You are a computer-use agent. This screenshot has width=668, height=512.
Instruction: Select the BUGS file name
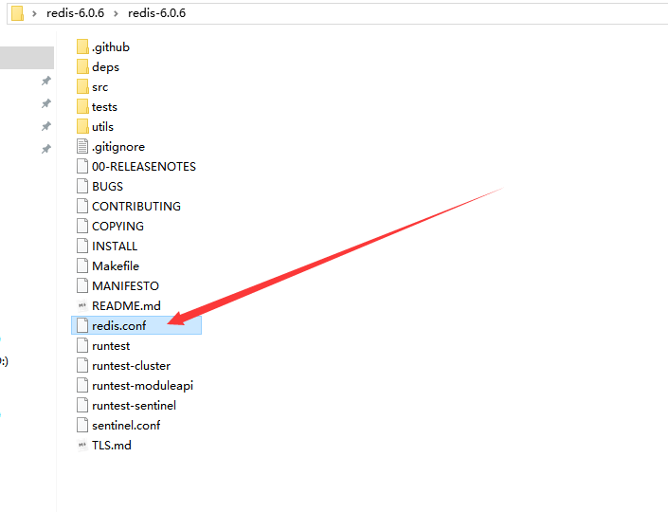(107, 186)
